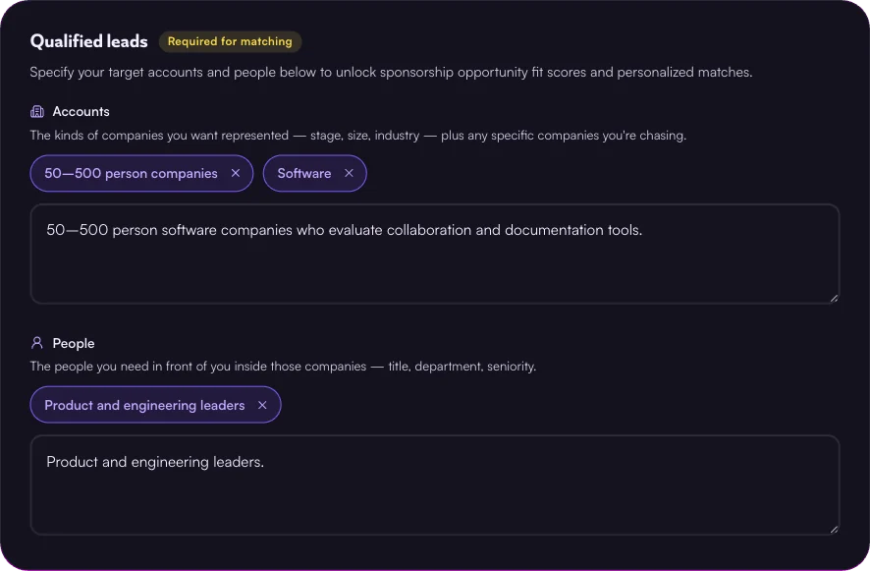Viewport: 870px width, 571px height.
Task: Click the Required for matching badge
Action: point(230,41)
